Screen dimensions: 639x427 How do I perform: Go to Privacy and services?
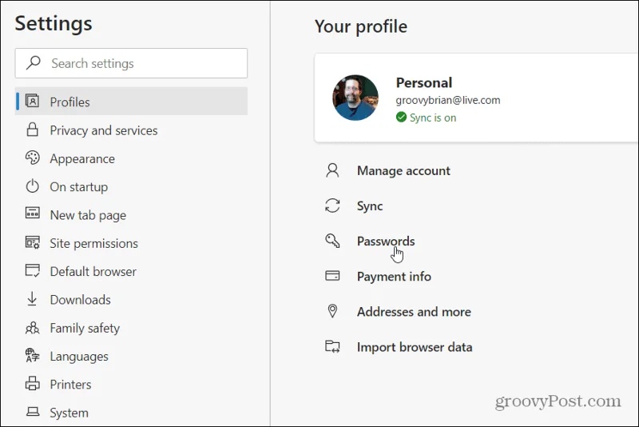pos(131,130)
